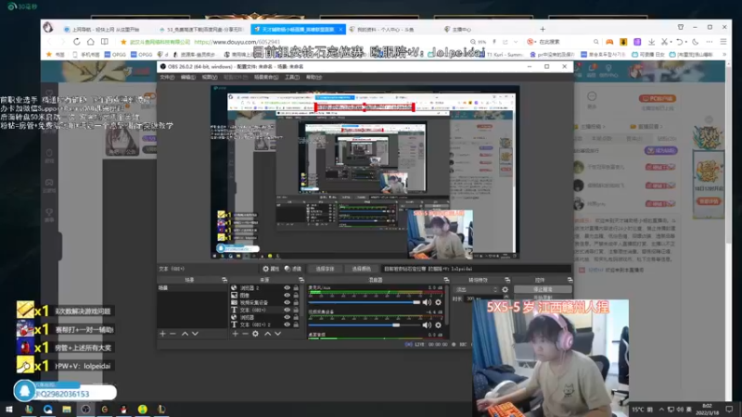Hide the 文本 (GDI+) 2 source
This screenshot has height=417, width=742.
coord(287,325)
